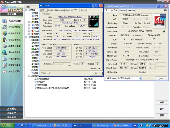Switch to the Mainboard tab in CPU-Z

tap(59, 10)
